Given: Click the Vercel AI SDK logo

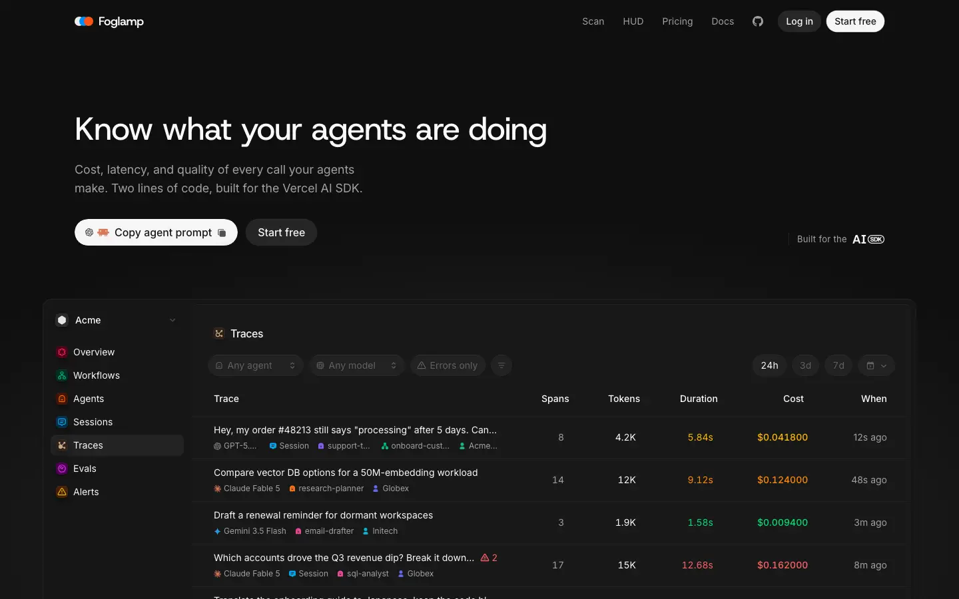Looking at the screenshot, I should click(x=868, y=239).
